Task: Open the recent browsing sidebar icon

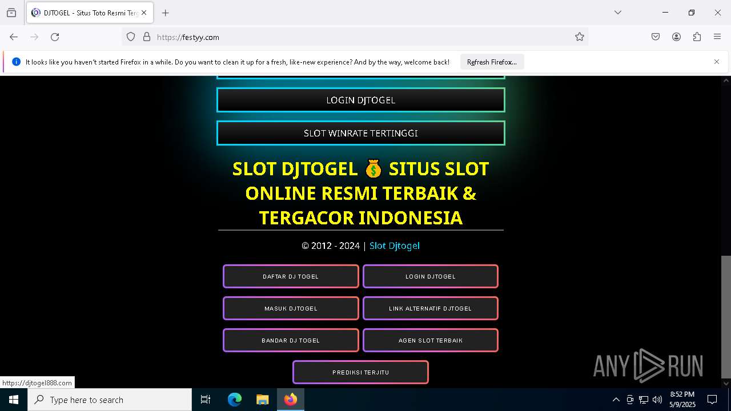Action: click(x=11, y=13)
